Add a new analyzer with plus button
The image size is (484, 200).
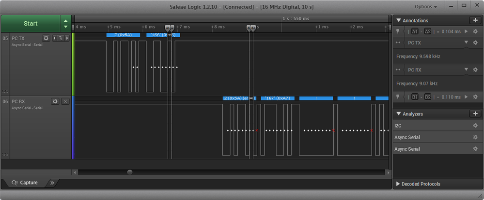pyautogui.click(x=475, y=114)
